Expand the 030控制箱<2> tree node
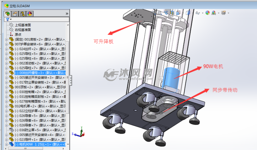257x150 pixels. pyautogui.click(x=7, y=92)
